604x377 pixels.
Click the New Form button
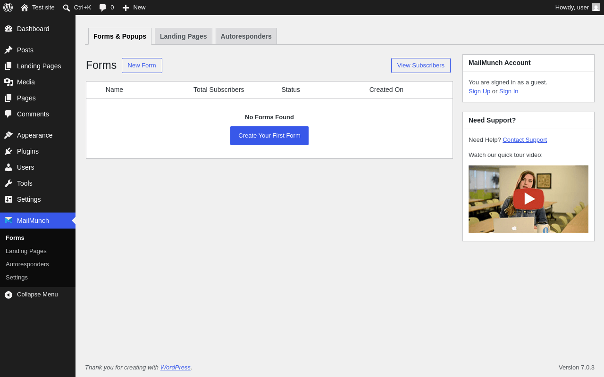[x=142, y=66]
